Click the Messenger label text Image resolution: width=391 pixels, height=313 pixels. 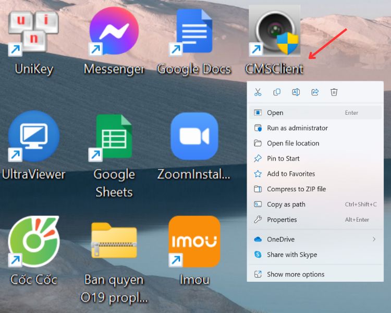click(114, 69)
